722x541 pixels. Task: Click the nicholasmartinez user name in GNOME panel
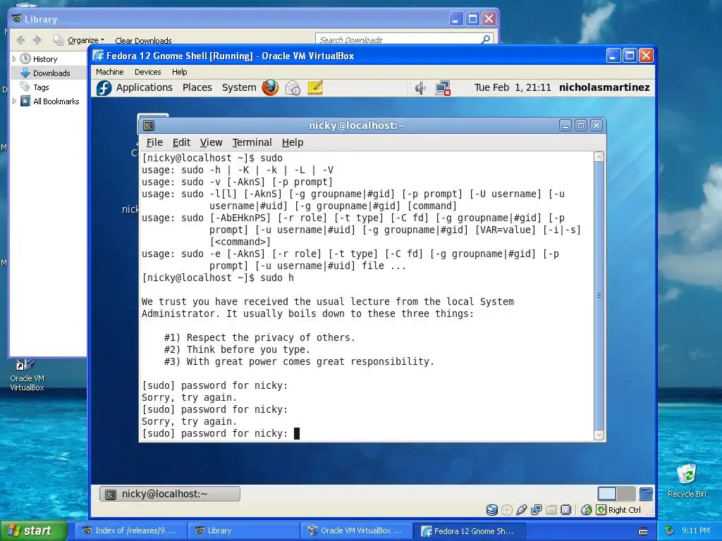[x=604, y=87]
